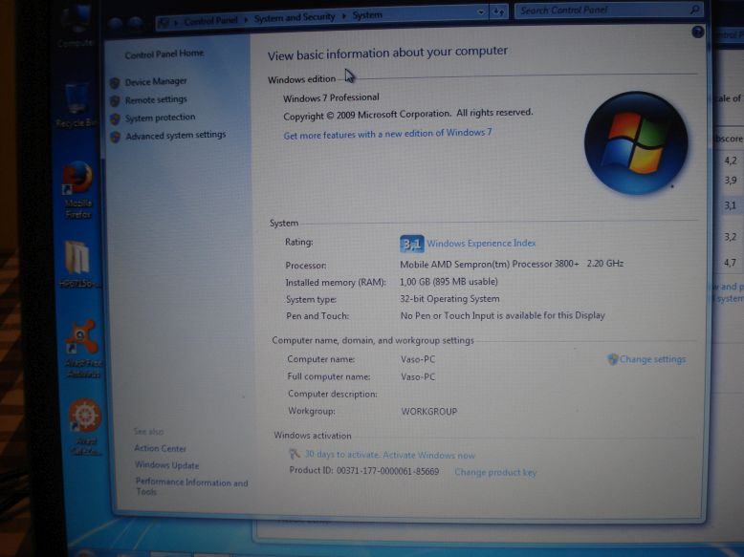Select the zipped folder desktop icon
This screenshot has height=557, width=744.
pos(77,265)
